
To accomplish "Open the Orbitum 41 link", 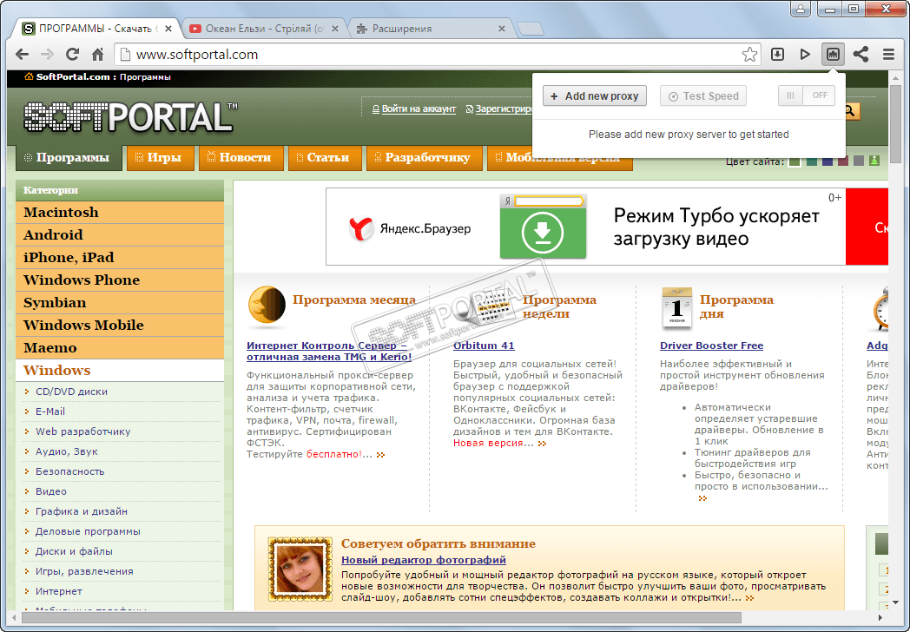I will click(484, 346).
